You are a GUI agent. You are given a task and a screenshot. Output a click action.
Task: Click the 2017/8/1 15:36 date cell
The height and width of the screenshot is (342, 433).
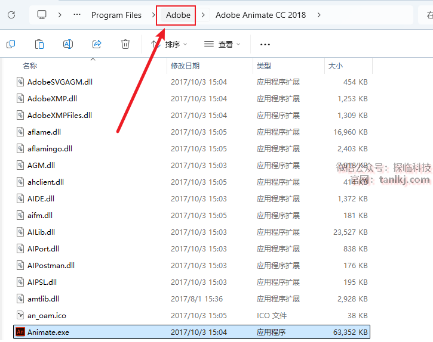pyautogui.click(x=196, y=299)
